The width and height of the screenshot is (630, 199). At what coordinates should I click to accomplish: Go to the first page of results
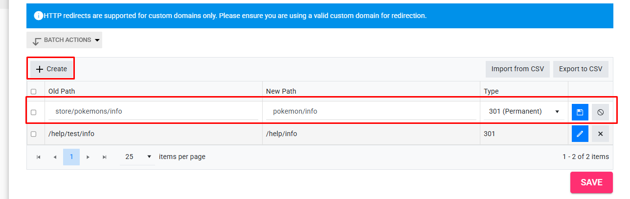pyautogui.click(x=39, y=157)
